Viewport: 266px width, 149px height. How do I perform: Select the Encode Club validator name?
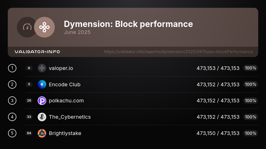click(64, 84)
